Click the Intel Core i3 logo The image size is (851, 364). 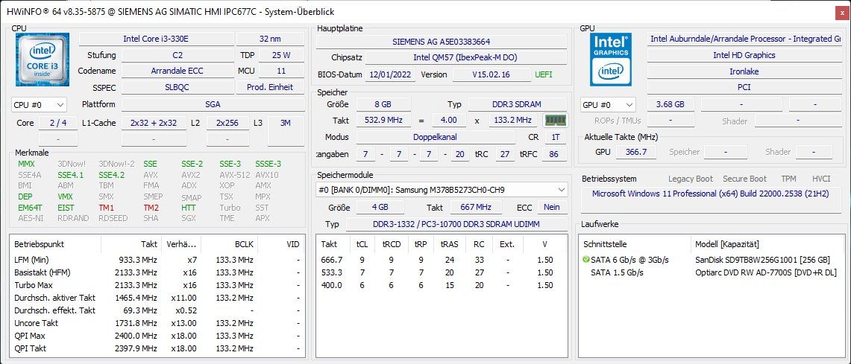coord(43,60)
